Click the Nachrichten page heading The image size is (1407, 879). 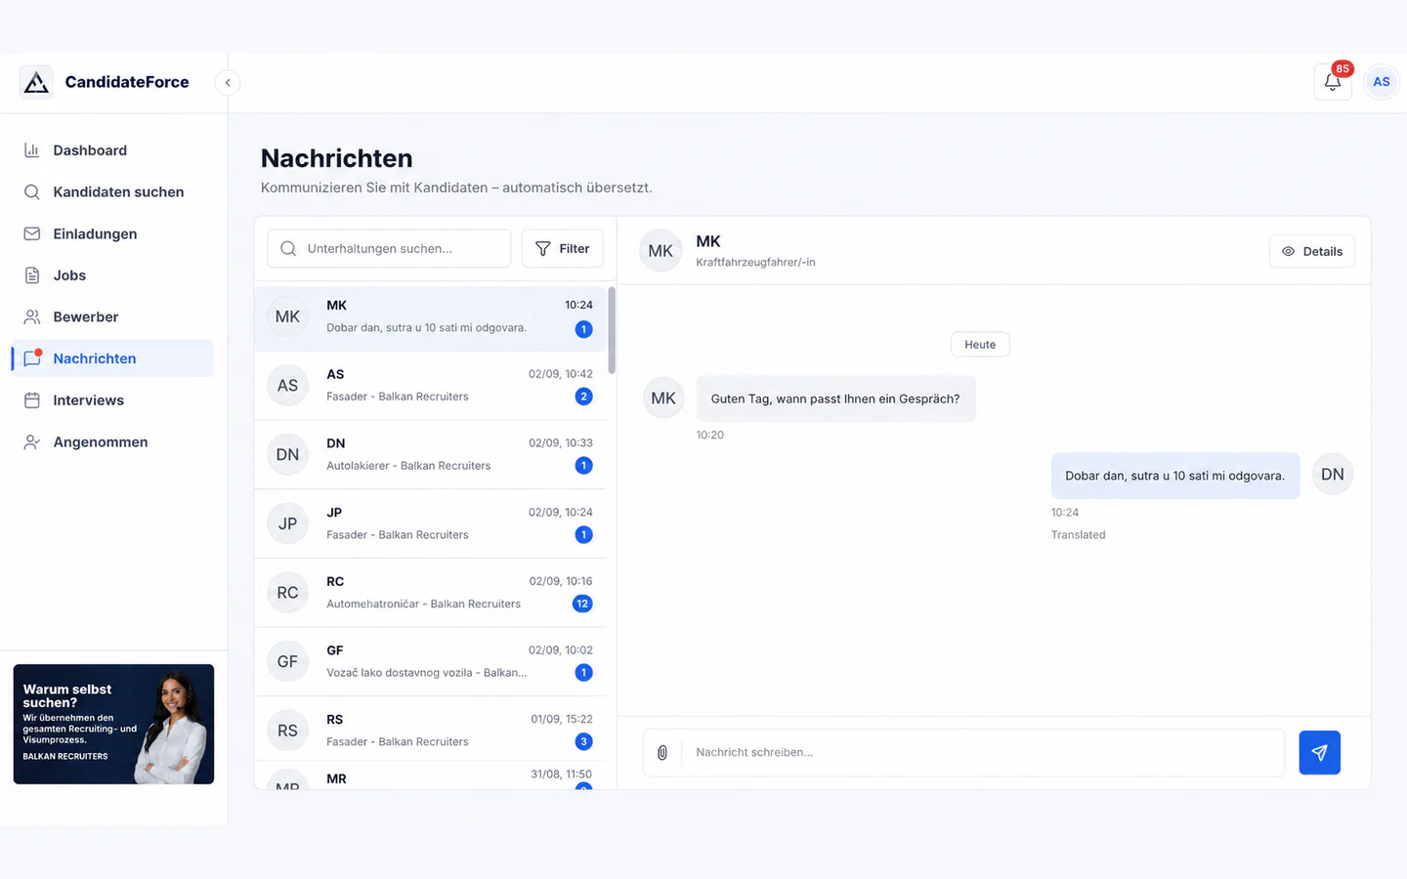[x=336, y=158]
